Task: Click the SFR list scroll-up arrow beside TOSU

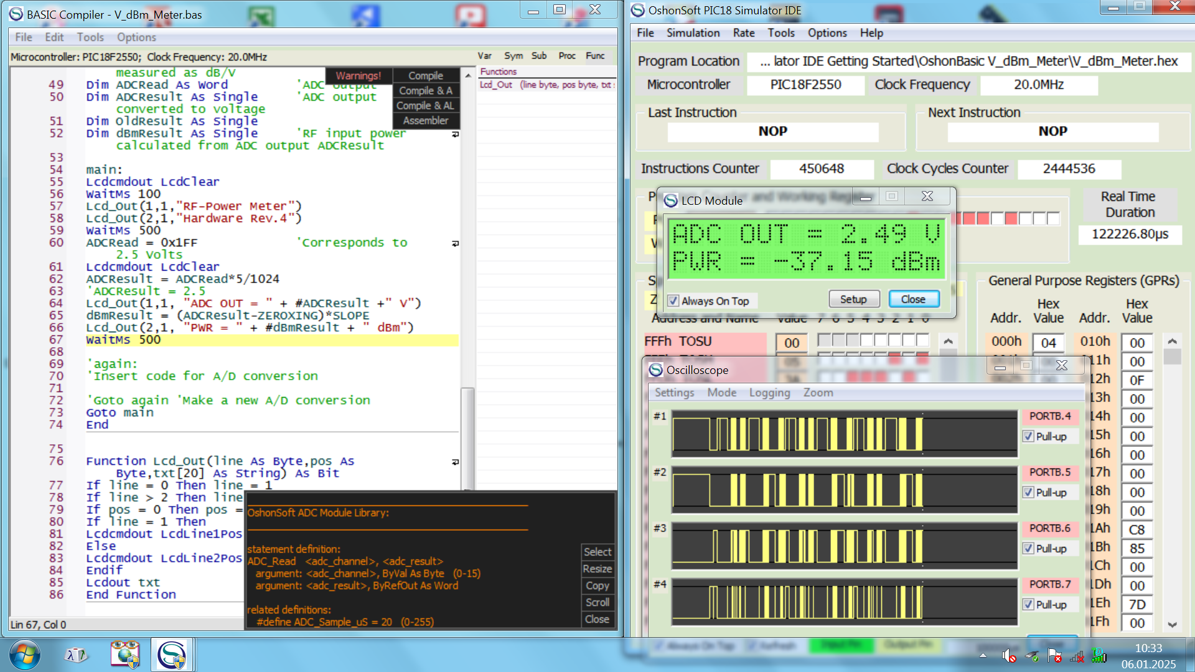Action: point(948,342)
